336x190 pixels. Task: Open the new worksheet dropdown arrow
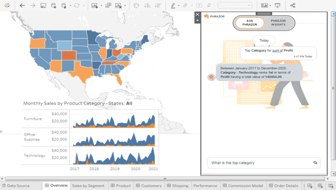click(x=101, y=6)
